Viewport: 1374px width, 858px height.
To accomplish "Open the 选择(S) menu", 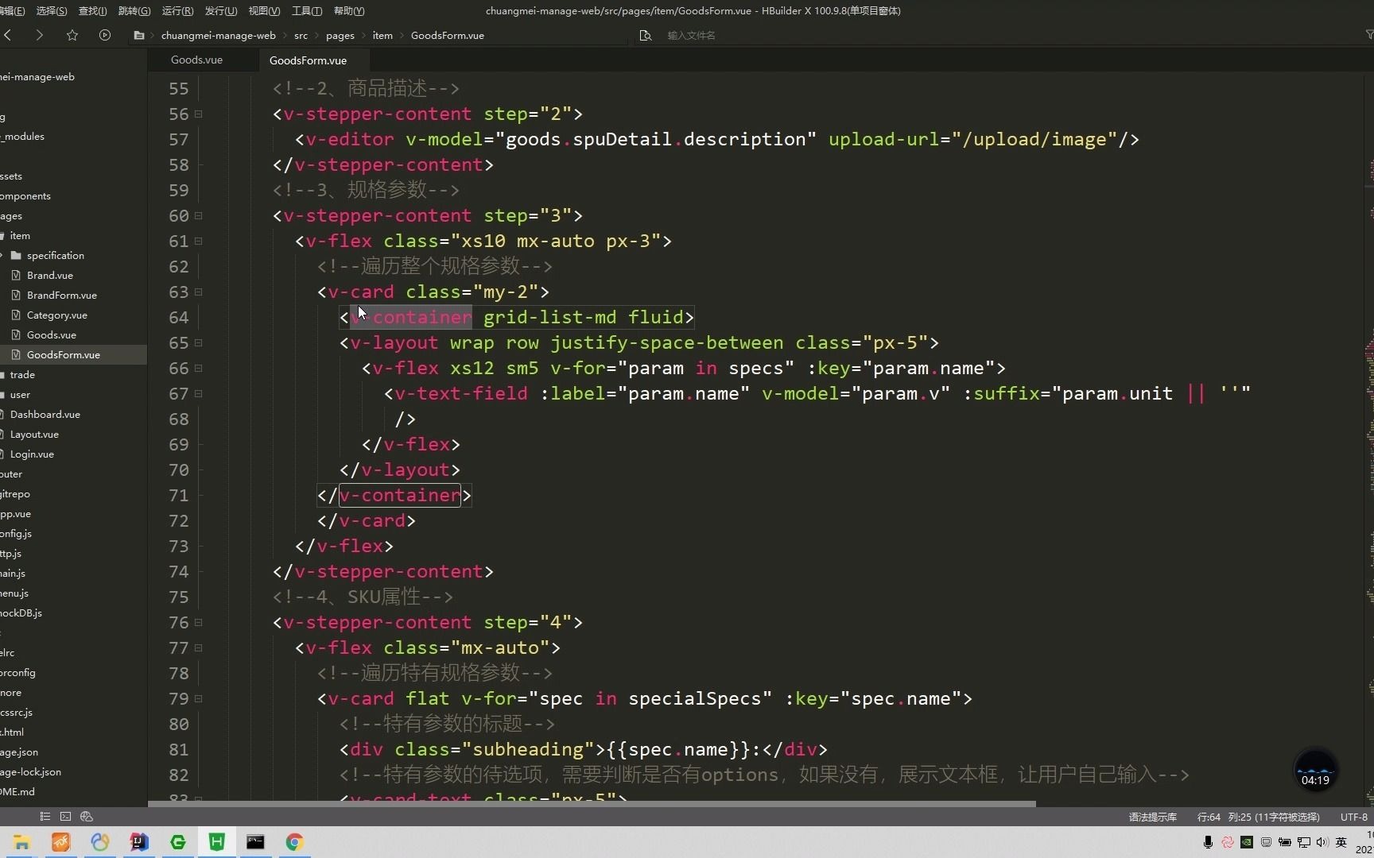I will pyautogui.click(x=52, y=11).
